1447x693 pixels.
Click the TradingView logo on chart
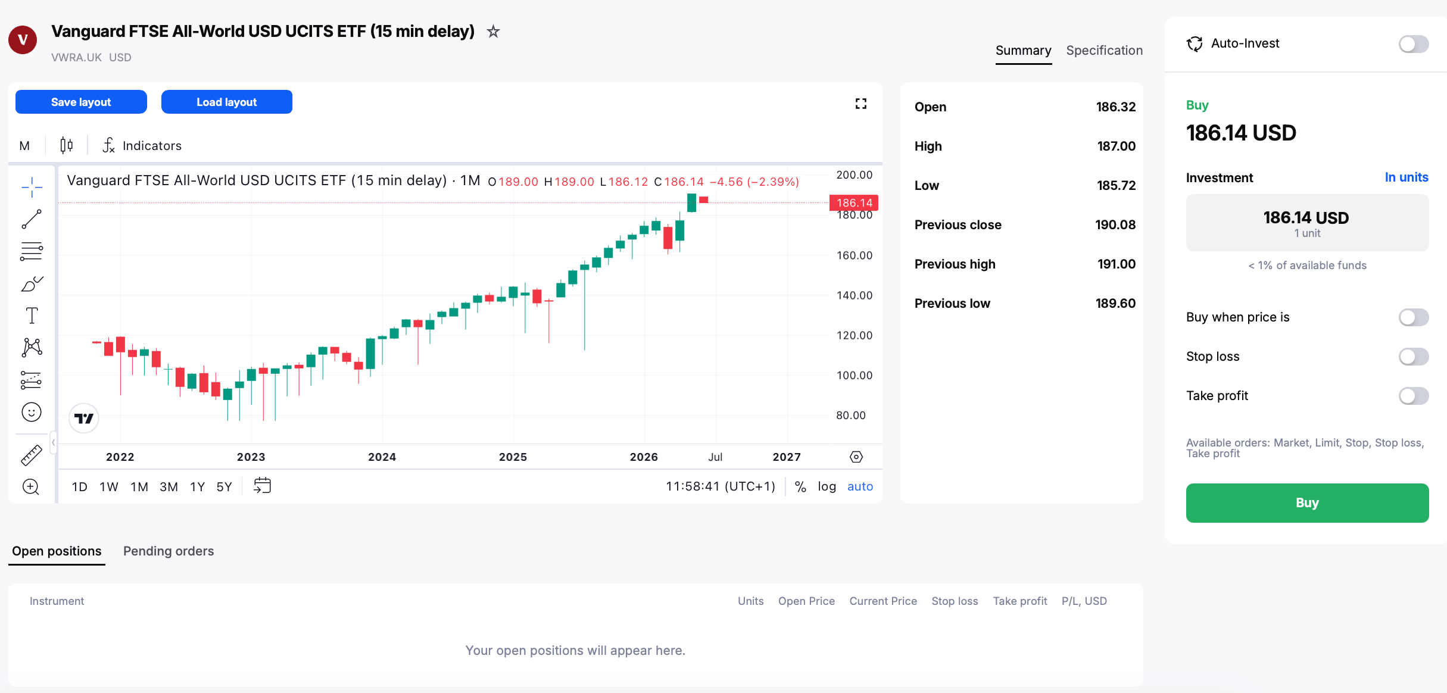(x=84, y=419)
